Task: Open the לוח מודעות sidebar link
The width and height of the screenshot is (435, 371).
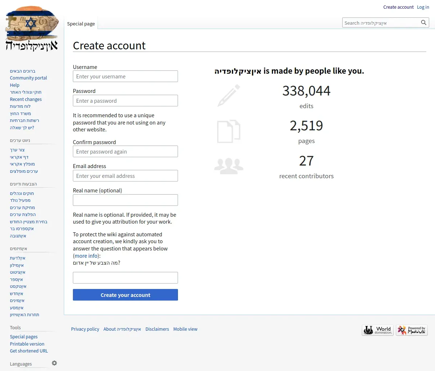Action: (x=20, y=106)
